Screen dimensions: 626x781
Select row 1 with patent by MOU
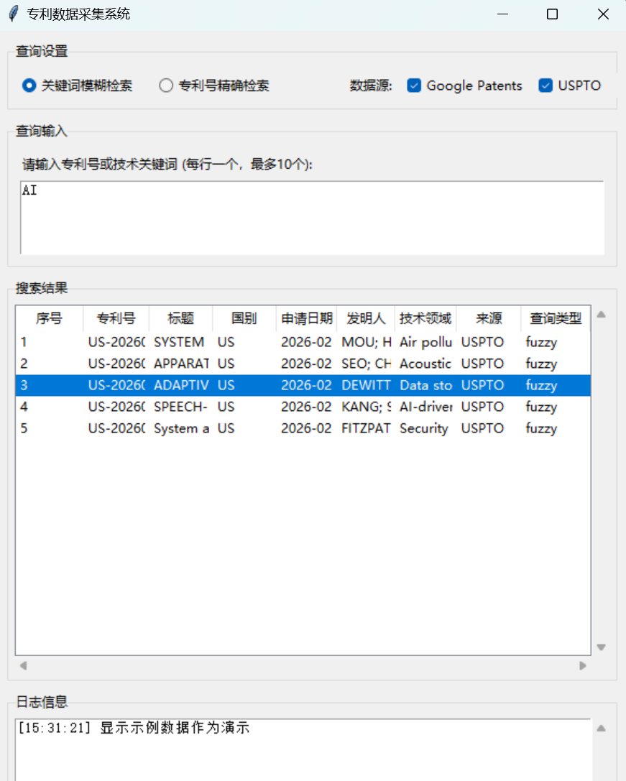[x=287, y=342]
